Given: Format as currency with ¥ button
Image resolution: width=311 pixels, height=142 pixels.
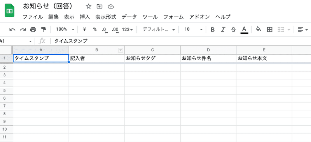Looking at the screenshot, I should point(84,29).
